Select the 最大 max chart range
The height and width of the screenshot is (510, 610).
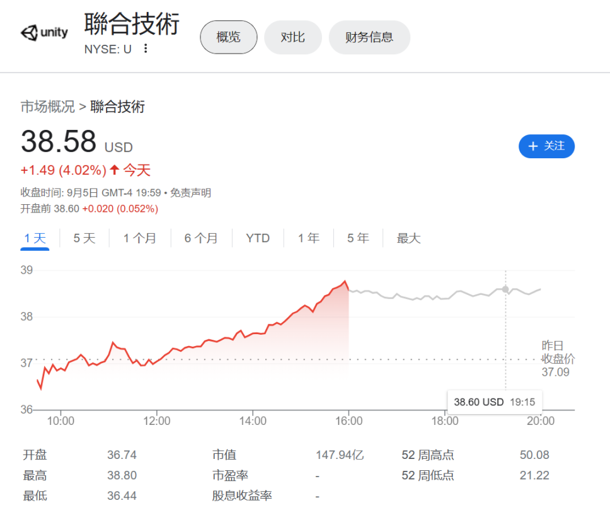coord(408,238)
